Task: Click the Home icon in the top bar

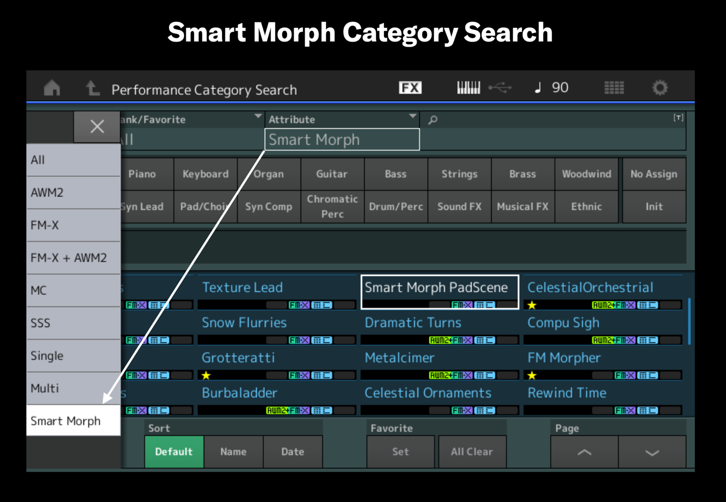Action: 52,87
